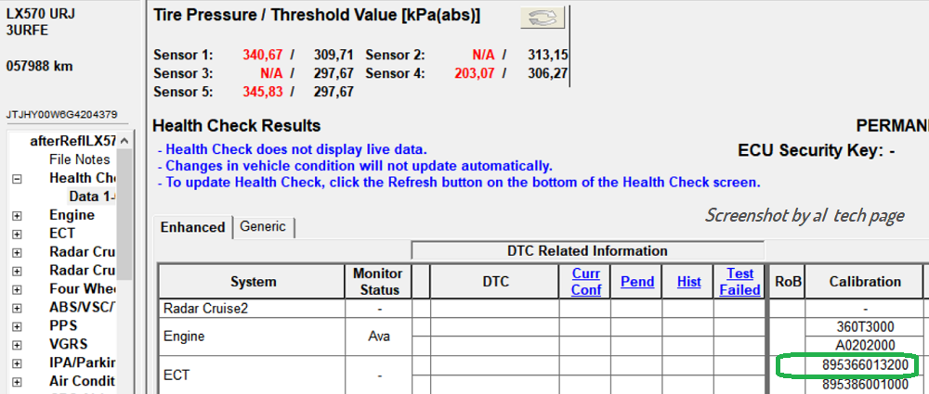Screen dimensions: 929x394
Task: Switch to the Generic tab
Action: 263,226
